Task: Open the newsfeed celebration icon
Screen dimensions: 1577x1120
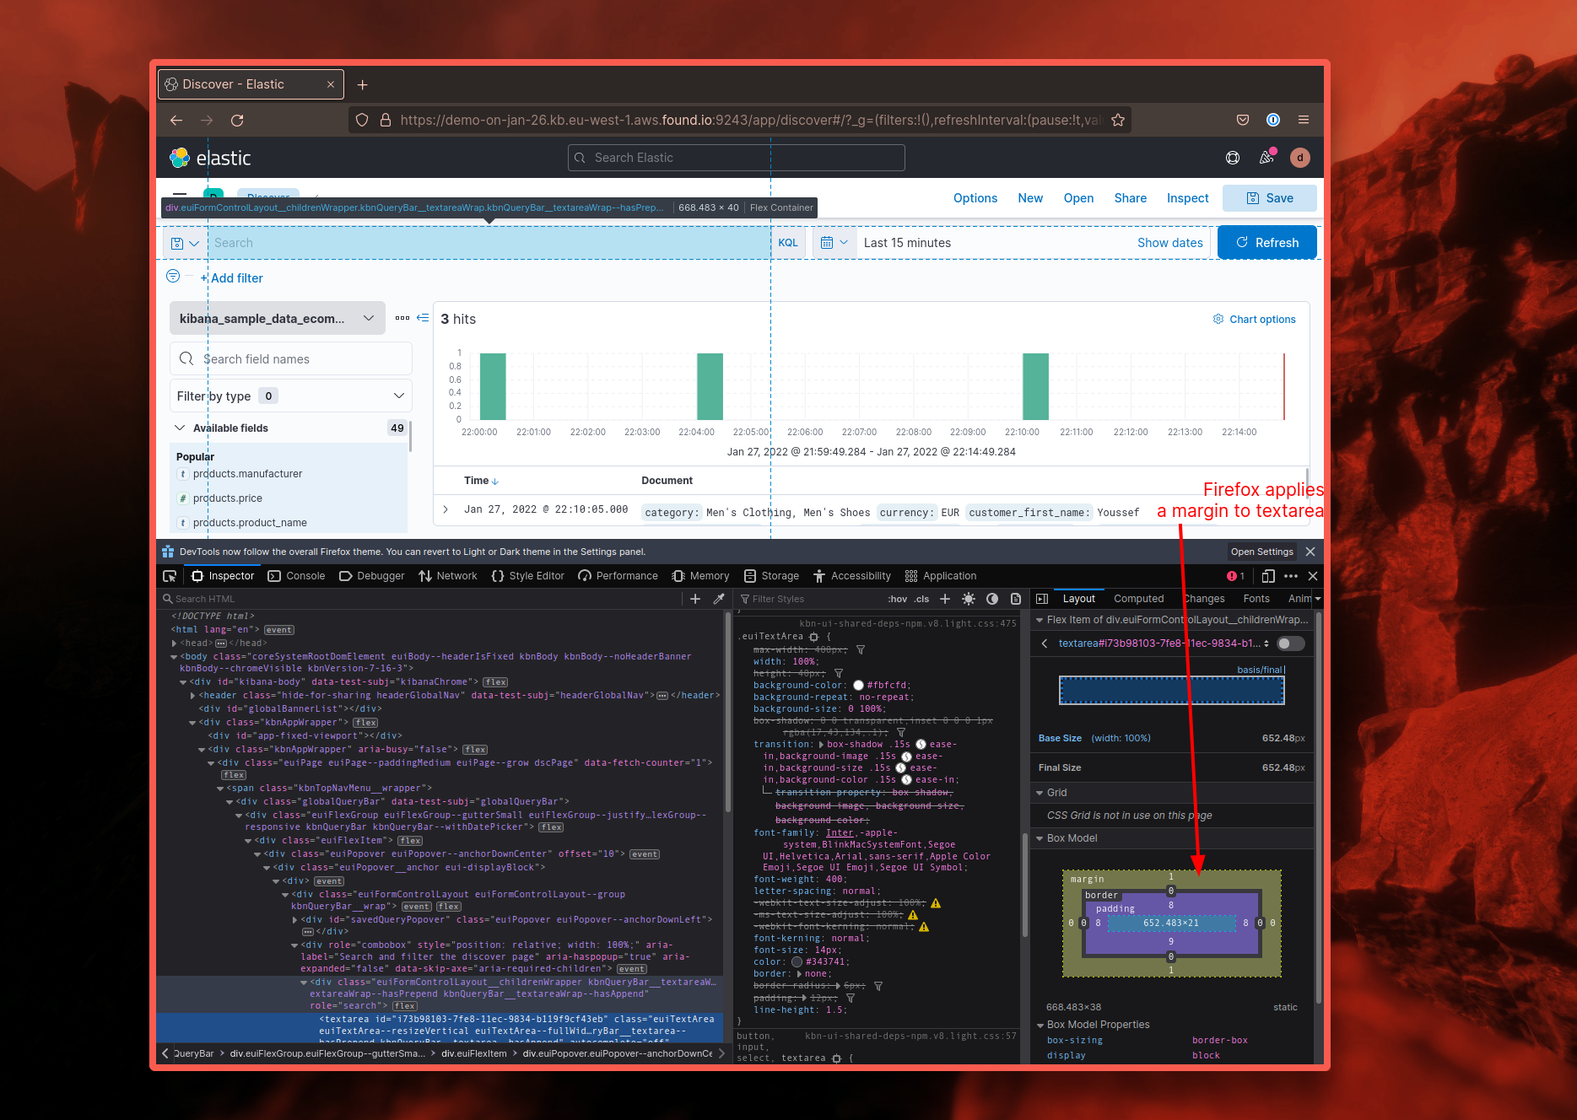Action: tap(1266, 157)
